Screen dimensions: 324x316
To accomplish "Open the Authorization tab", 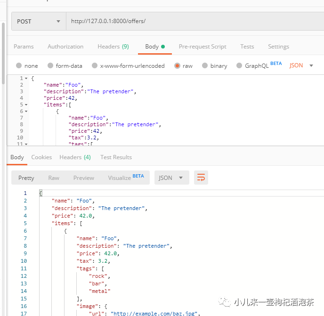I will 65,47.
